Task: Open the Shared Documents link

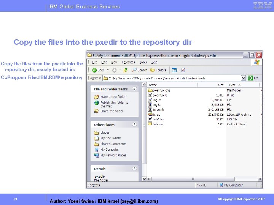Action: coord(113,144)
